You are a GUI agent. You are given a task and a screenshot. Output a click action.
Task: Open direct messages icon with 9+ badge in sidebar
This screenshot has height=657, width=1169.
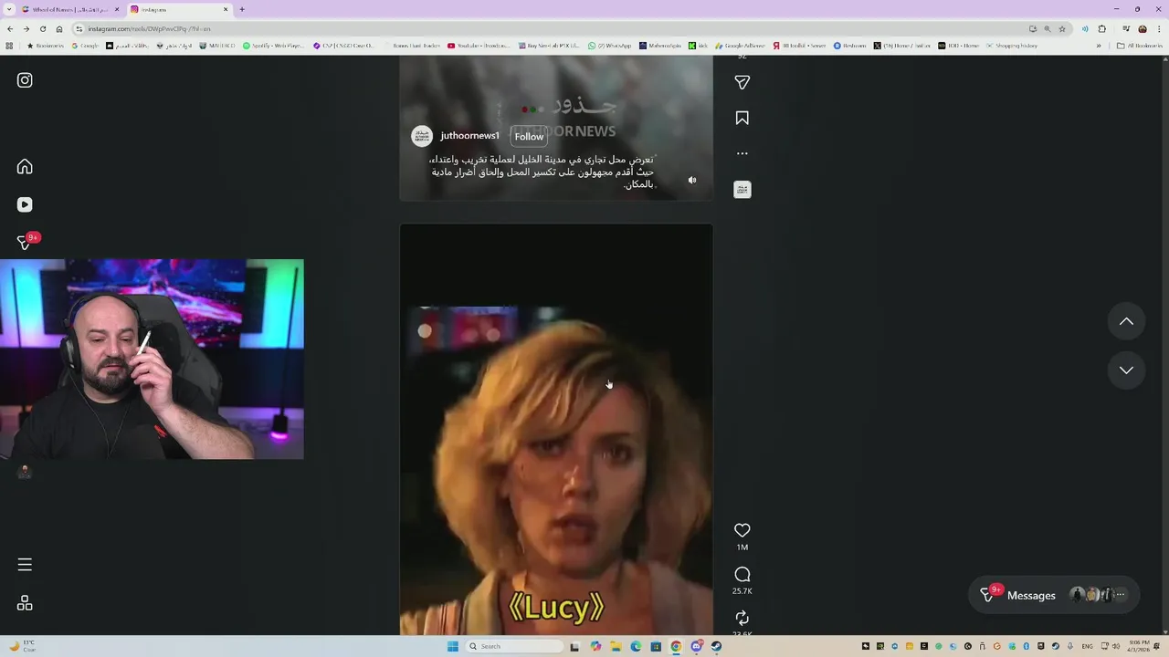(26, 242)
